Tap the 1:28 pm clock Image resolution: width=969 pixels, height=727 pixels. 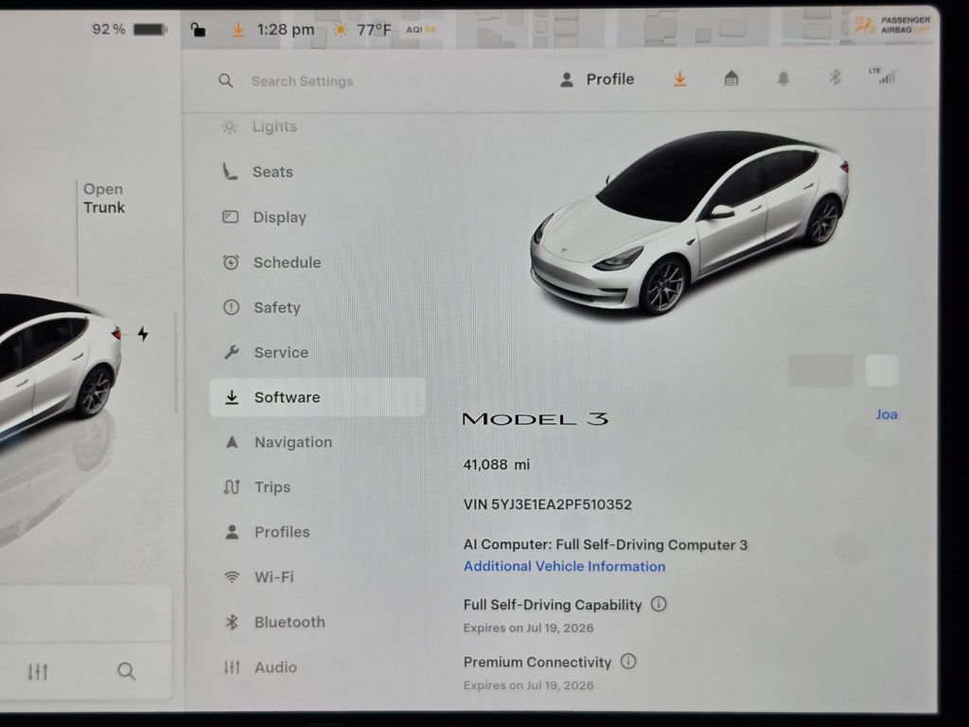286,29
